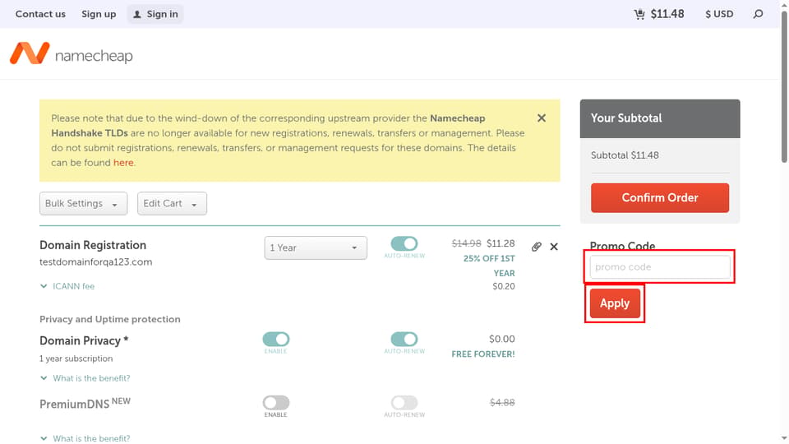
Task: Click the Subtotal $11.48 text
Action: [625, 155]
